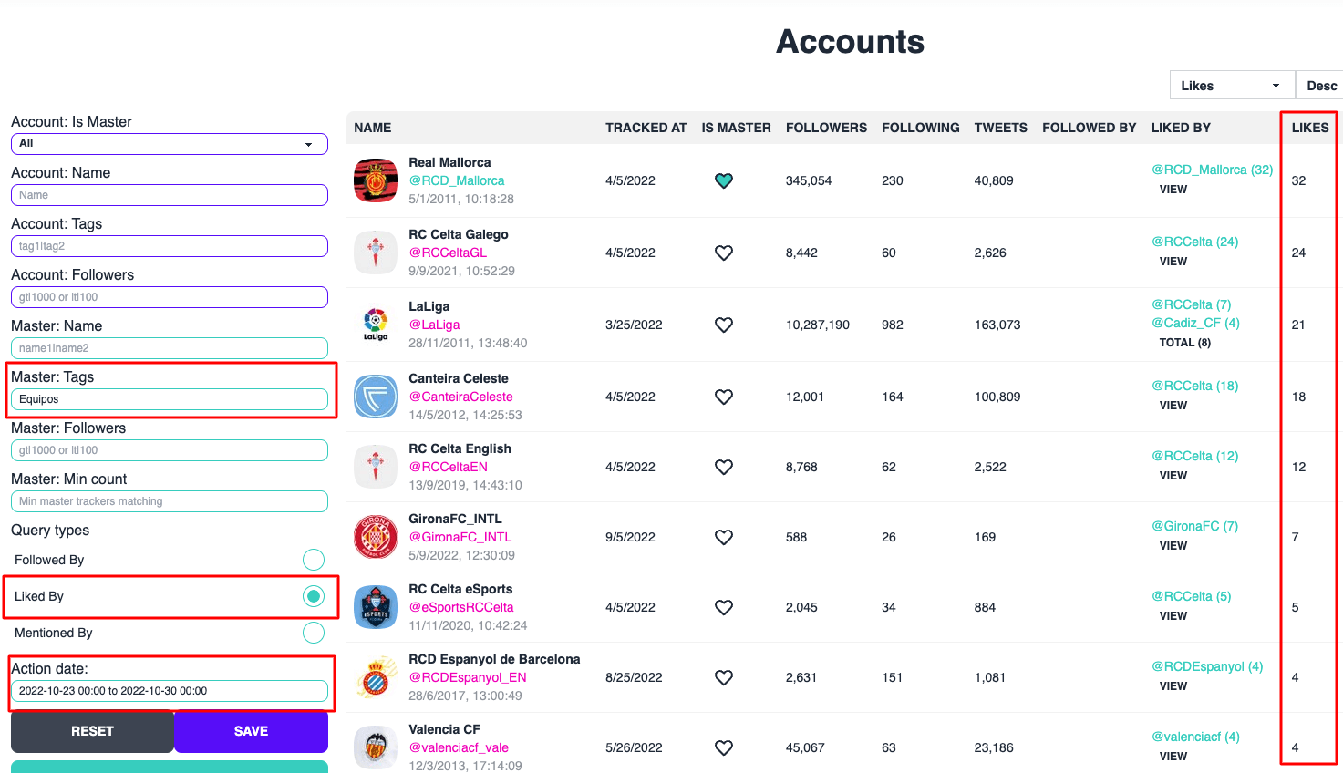Toggle the Mentioned By option
1343x773 pixels.
(313, 632)
